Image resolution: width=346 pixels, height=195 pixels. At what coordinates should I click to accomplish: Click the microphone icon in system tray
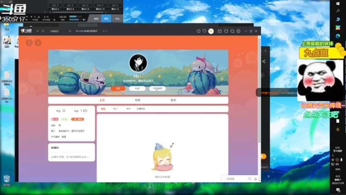[341, 159]
